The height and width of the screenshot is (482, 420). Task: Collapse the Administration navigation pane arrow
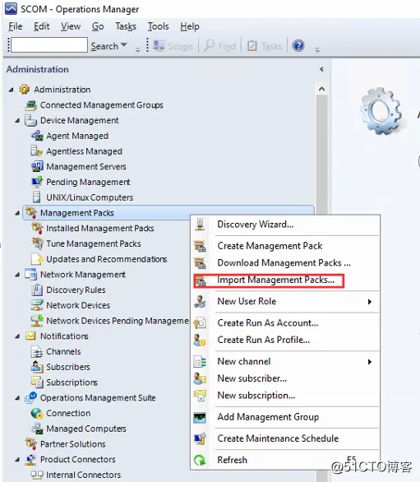point(321,69)
